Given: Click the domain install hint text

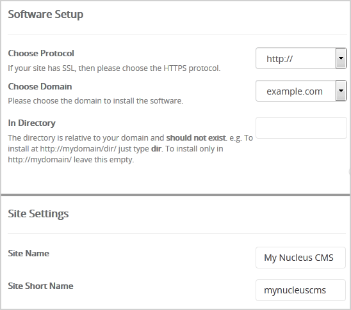Looking at the screenshot, I should (95, 101).
